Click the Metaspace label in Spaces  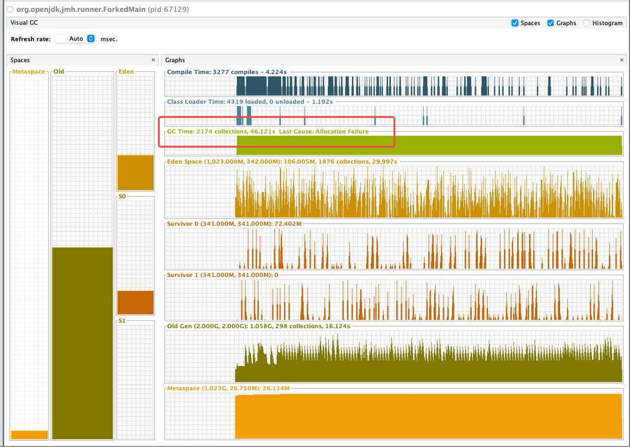(x=29, y=72)
